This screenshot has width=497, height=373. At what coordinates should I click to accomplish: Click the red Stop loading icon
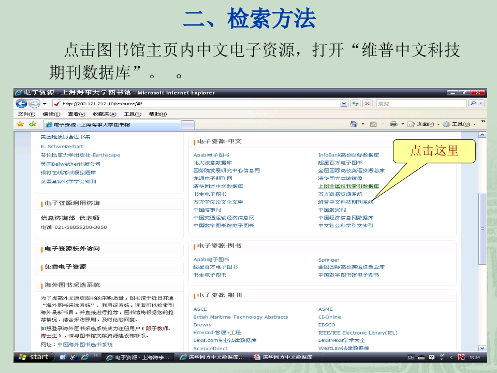(367, 104)
